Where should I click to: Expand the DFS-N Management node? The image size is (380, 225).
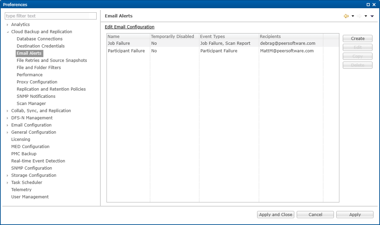click(8, 118)
